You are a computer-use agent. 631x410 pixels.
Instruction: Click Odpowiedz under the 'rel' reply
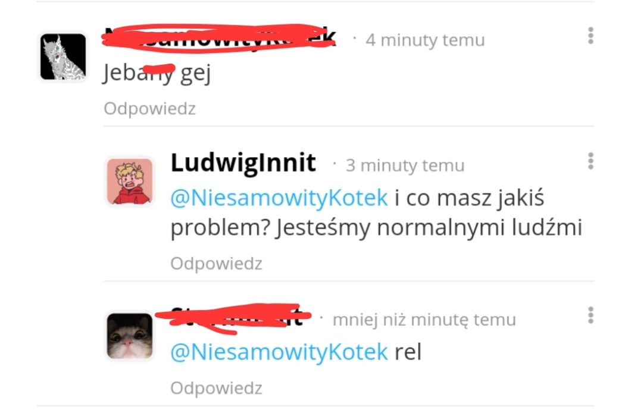[216, 388]
